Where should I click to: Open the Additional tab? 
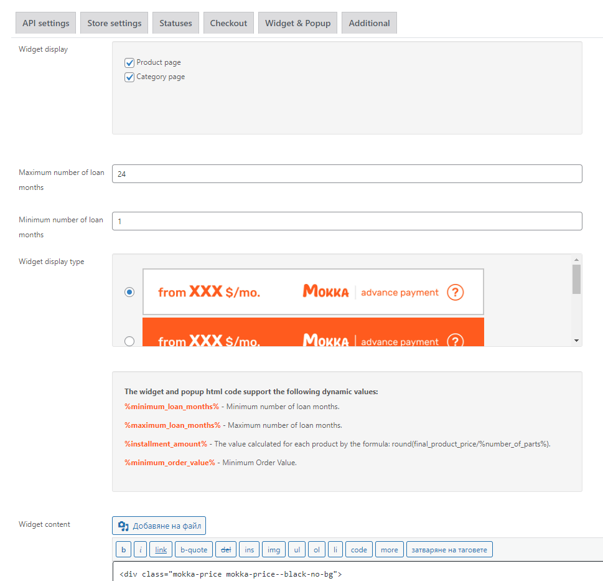(369, 23)
